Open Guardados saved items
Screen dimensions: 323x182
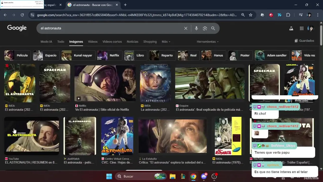coord(304,41)
